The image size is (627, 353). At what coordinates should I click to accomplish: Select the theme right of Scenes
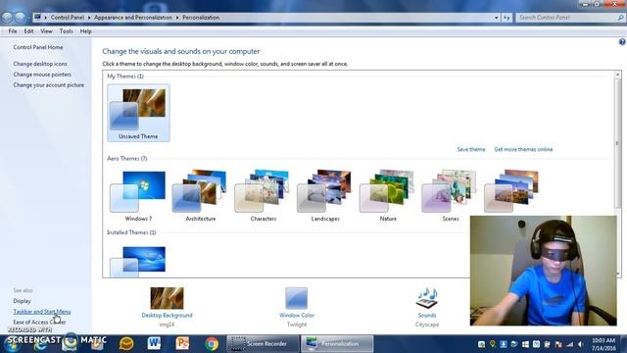[x=511, y=191]
